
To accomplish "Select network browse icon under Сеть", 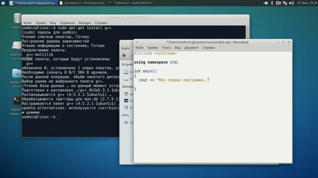I will coord(126,123).
